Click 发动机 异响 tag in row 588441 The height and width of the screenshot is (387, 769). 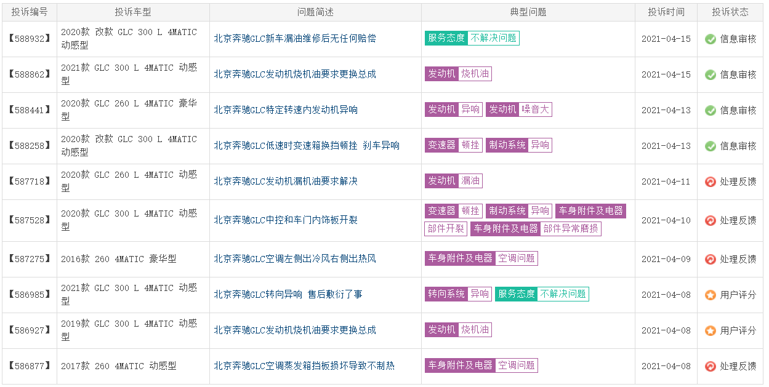(454, 110)
